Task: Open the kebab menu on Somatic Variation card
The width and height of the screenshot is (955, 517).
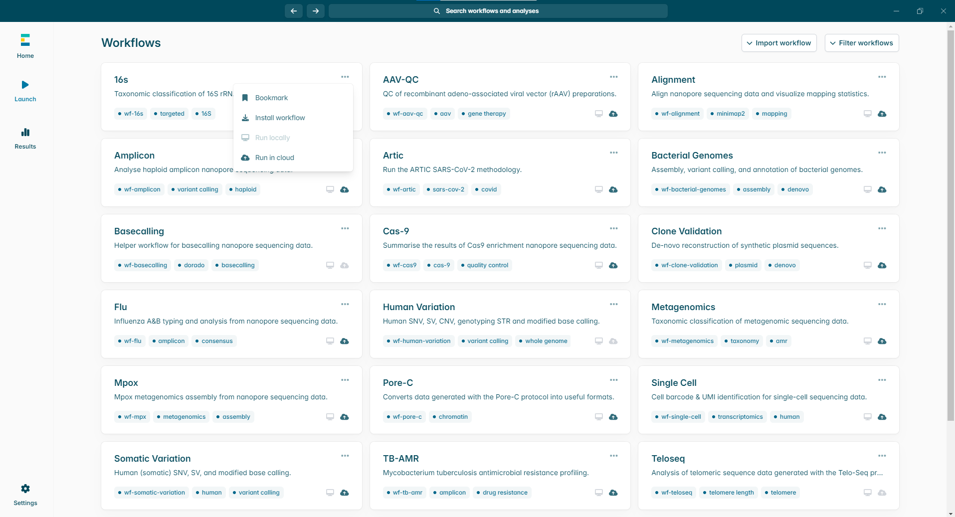Action: pyautogui.click(x=345, y=456)
